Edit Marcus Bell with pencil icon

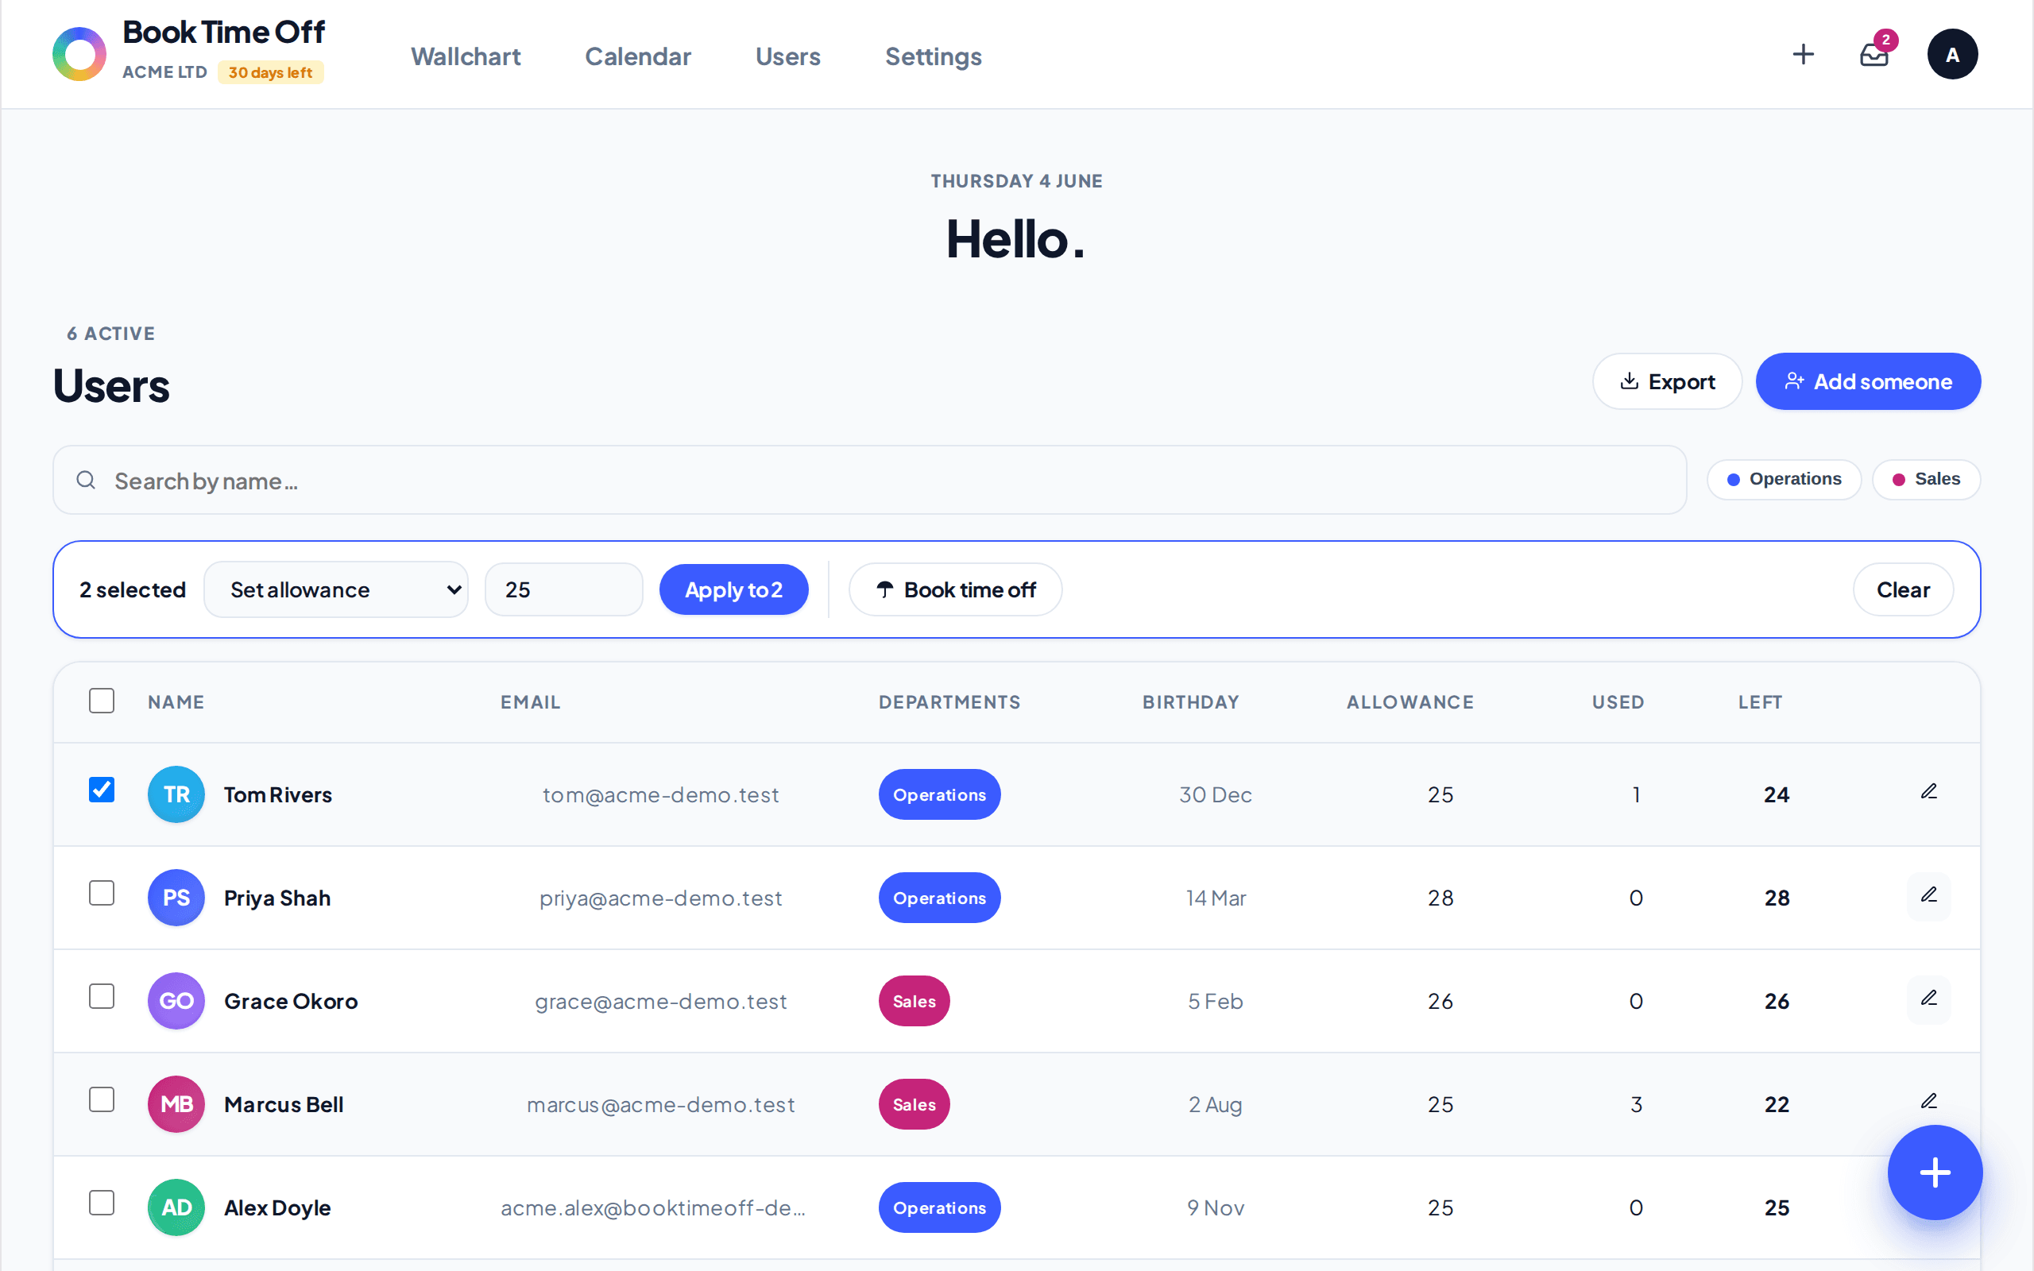(1929, 1101)
